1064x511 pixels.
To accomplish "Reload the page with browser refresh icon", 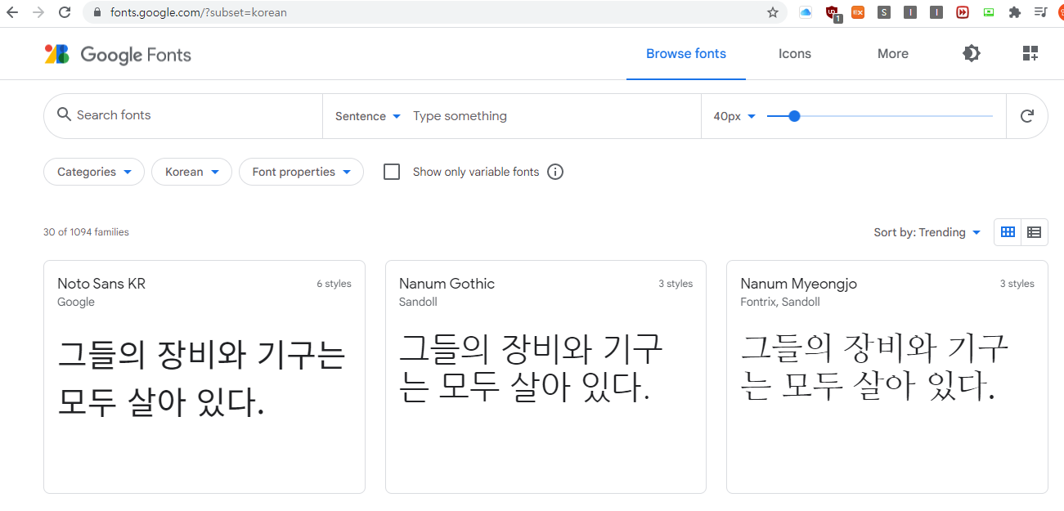I will (x=65, y=12).
